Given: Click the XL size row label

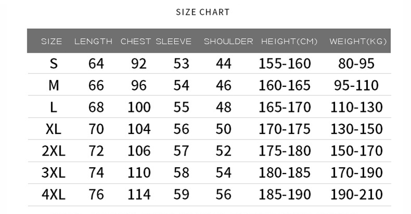Looking at the screenshot, I should [x=53, y=129].
